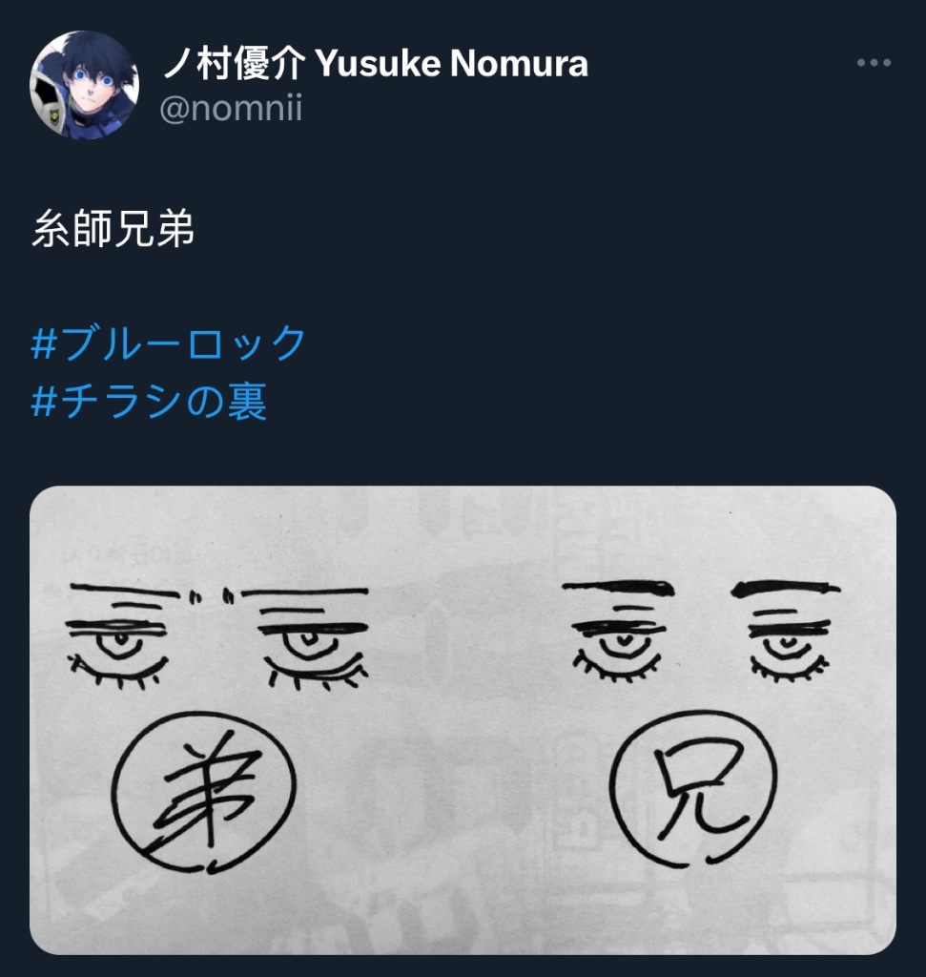Screen dimensions: 926x977
Task: Open the profile avatar of Yusuke Nomura
Action: pos(84,85)
